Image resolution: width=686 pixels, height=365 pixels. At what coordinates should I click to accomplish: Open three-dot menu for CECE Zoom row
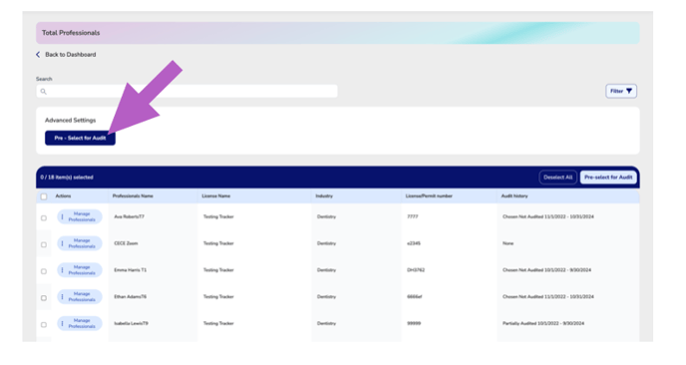coord(62,243)
